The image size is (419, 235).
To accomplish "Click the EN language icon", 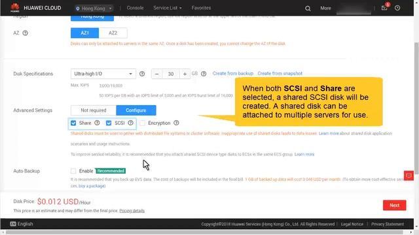I will [x=13, y=224].
